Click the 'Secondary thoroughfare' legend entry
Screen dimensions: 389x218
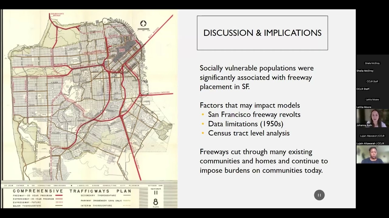[105, 196]
